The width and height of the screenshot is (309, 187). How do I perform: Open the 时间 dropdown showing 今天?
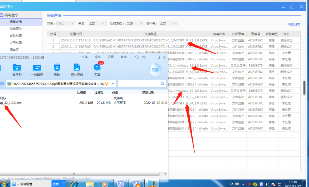coord(66,24)
